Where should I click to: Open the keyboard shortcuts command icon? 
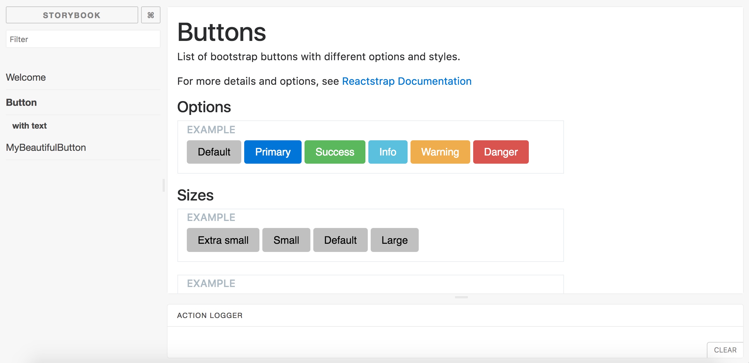(151, 15)
